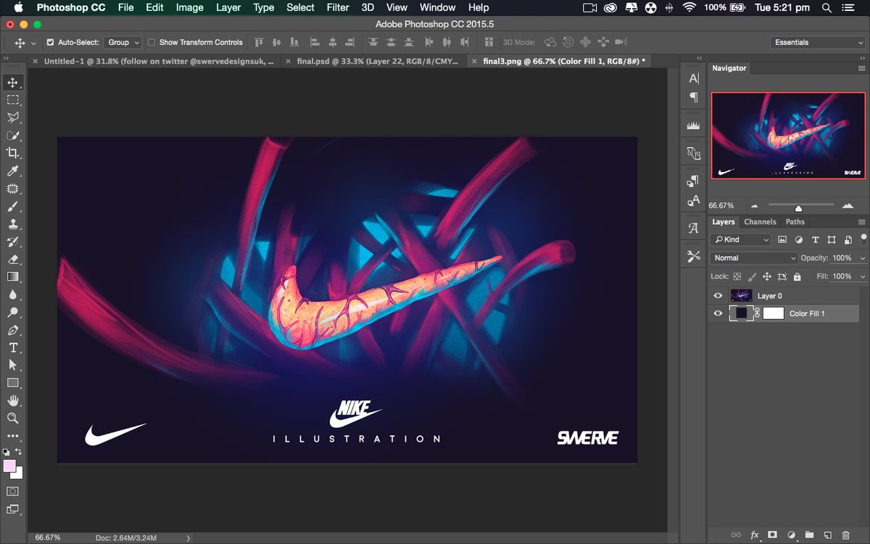Image resolution: width=870 pixels, height=544 pixels.
Task: Toggle layer filtering switch on/off
Action: [863, 238]
